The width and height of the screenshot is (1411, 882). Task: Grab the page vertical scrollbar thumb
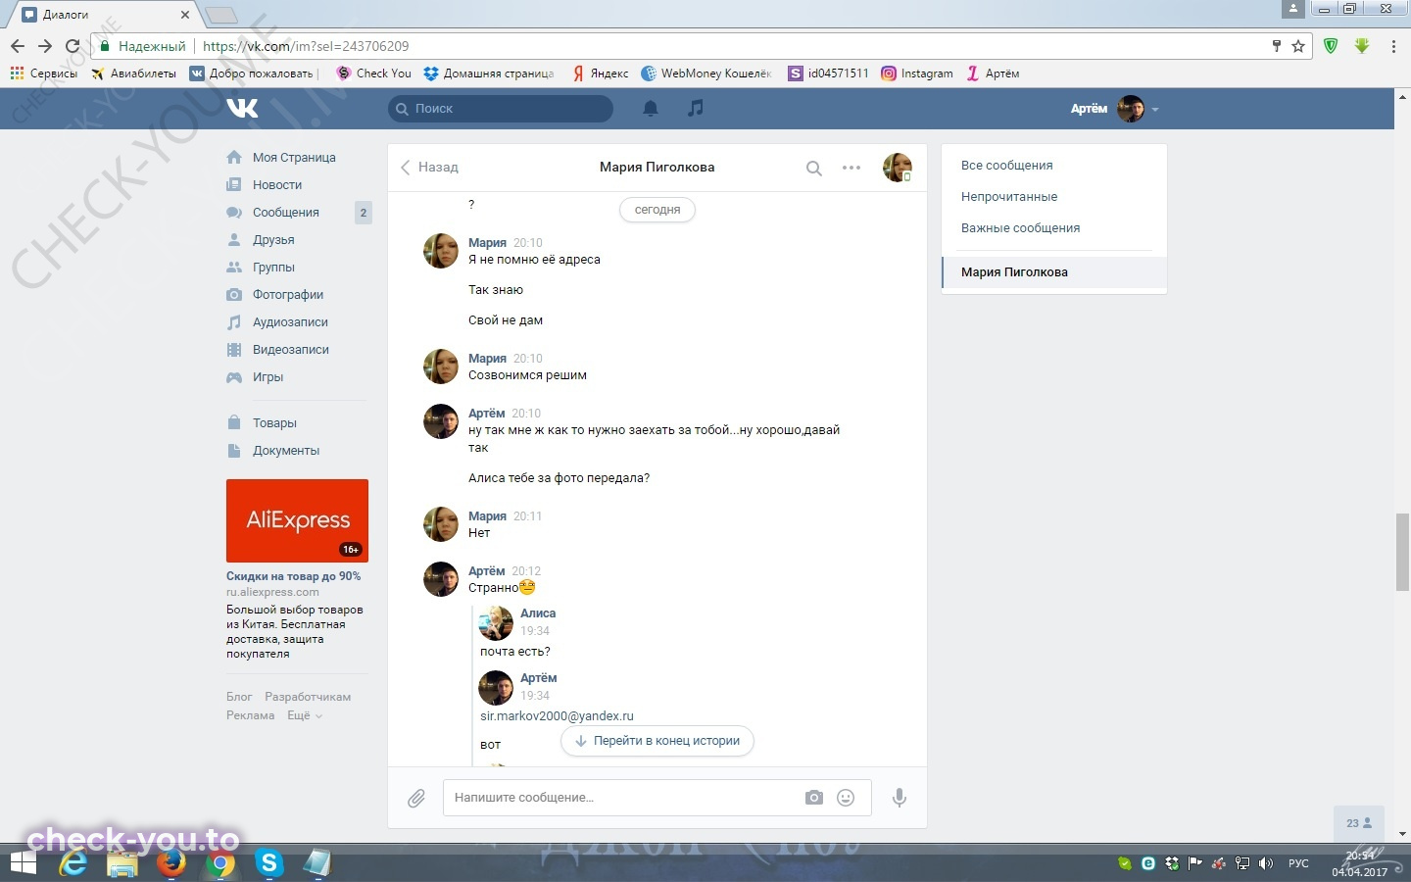point(1402,552)
